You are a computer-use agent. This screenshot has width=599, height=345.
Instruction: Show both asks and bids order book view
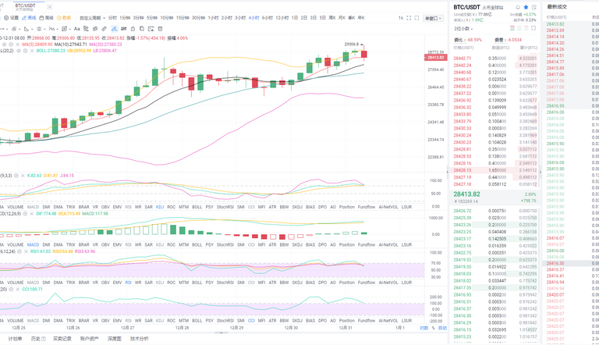point(512,28)
